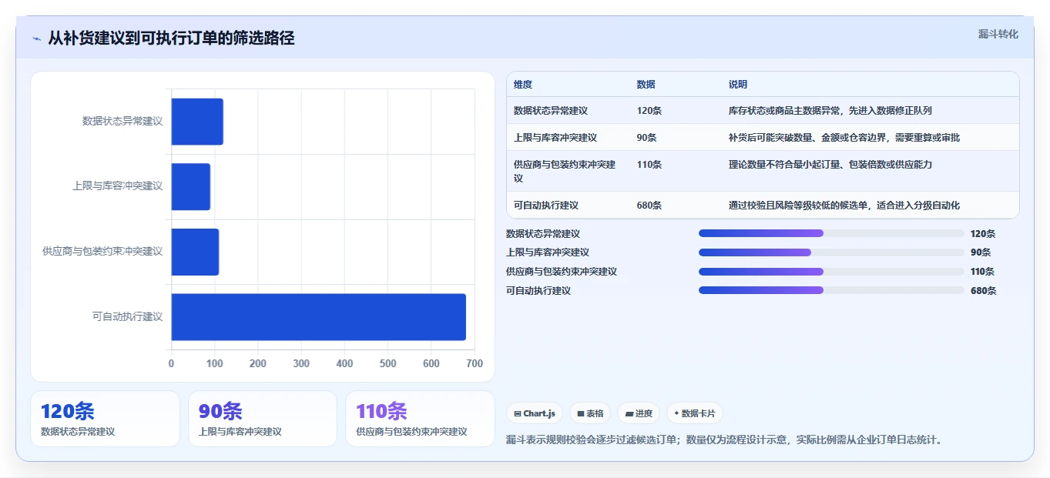Screen dimensions: 1050x478
Task: Click the x-axis tick label 300
Action: [301, 364]
